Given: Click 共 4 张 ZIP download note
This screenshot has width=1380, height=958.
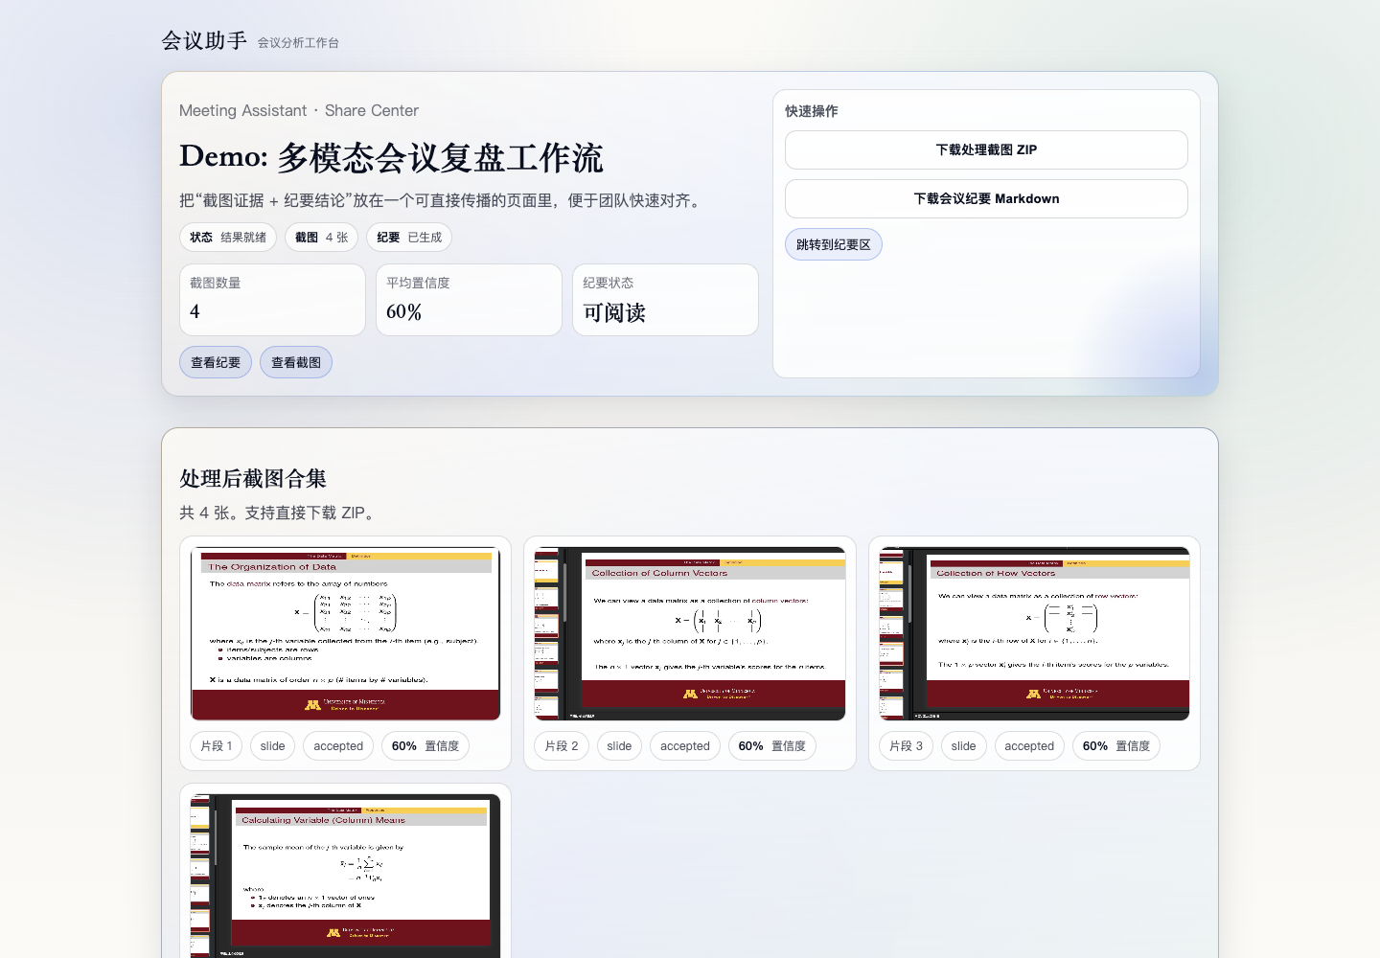Looking at the screenshot, I should (279, 513).
